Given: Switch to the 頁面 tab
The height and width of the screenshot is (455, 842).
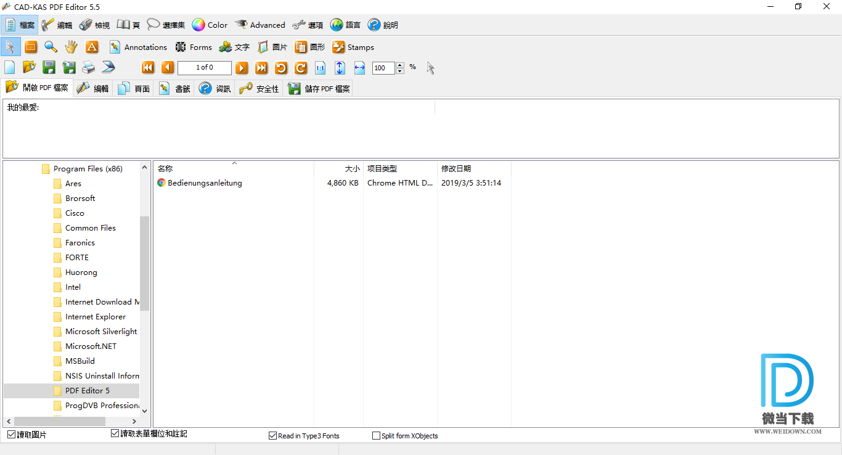Looking at the screenshot, I should tap(134, 89).
